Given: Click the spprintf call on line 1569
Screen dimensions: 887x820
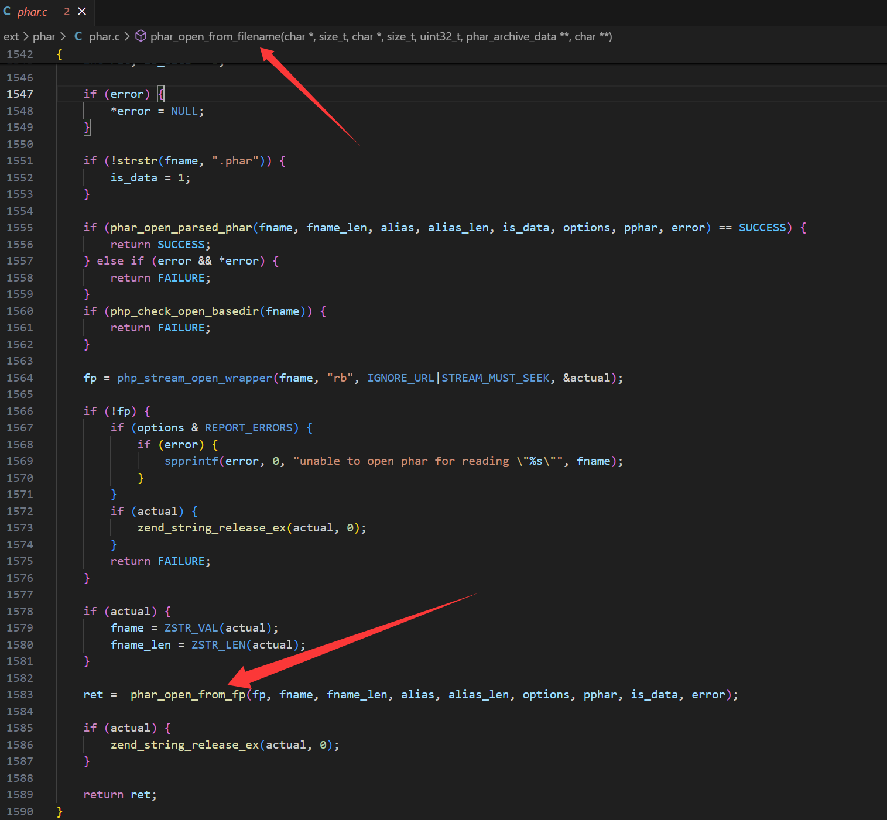Looking at the screenshot, I should pyautogui.click(x=191, y=461).
